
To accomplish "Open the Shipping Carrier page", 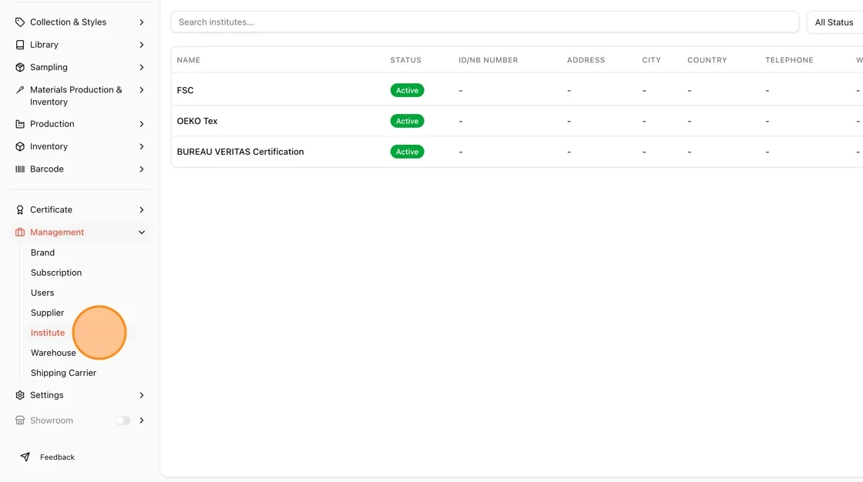I will point(63,373).
